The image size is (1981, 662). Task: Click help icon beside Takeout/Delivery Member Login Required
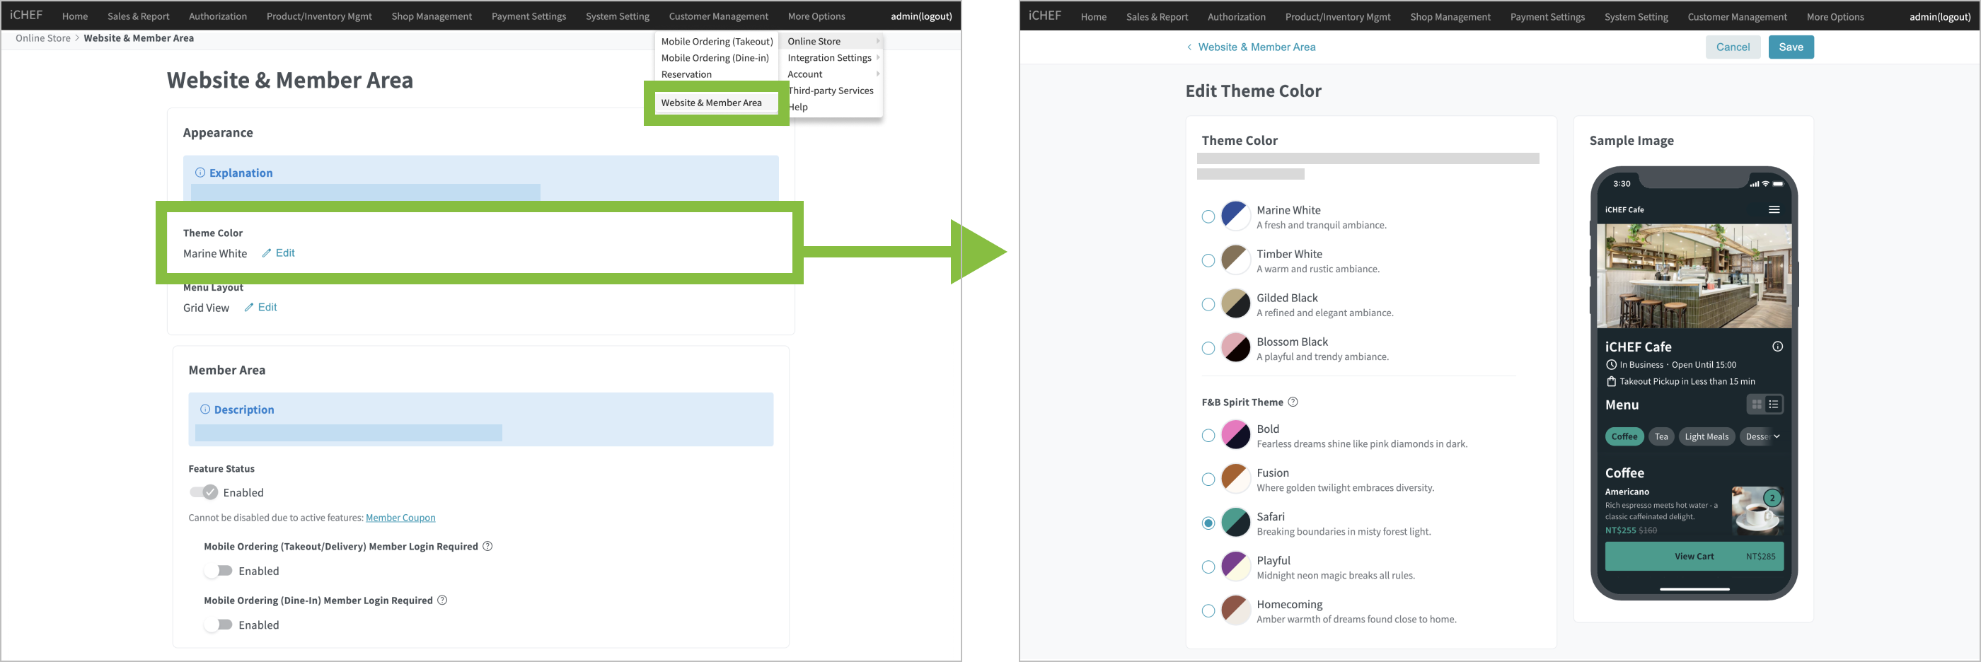(487, 547)
